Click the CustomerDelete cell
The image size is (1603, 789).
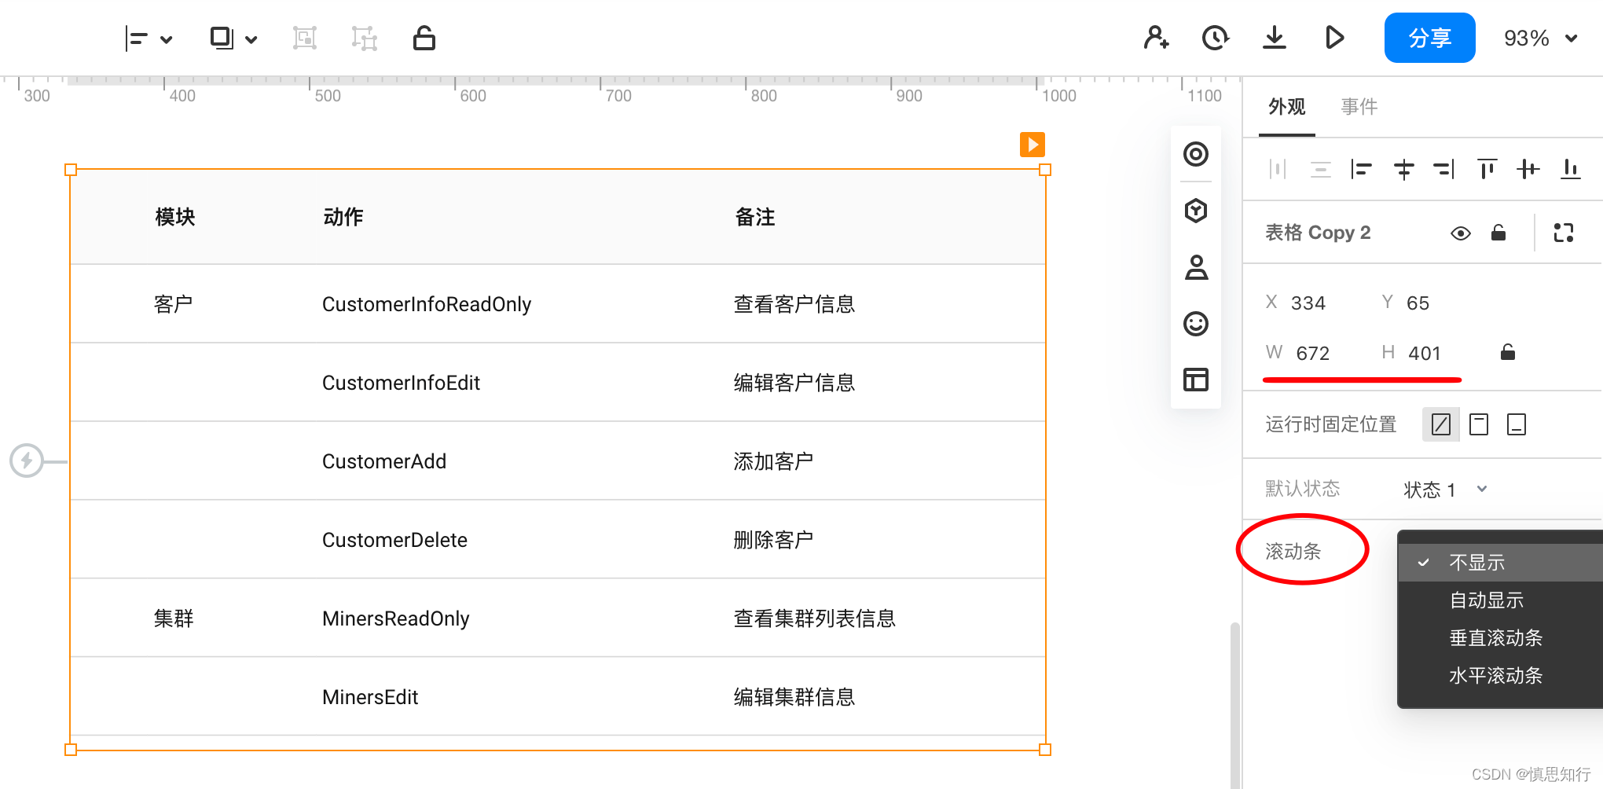394,540
